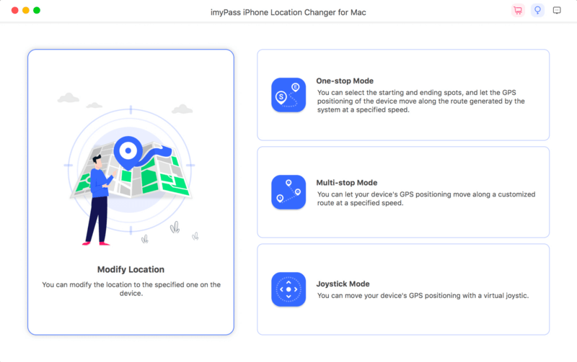The height and width of the screenshot is (362, 577).
Task: Choose the Multi-stop Mode heading
Action: tap(347, 183)
